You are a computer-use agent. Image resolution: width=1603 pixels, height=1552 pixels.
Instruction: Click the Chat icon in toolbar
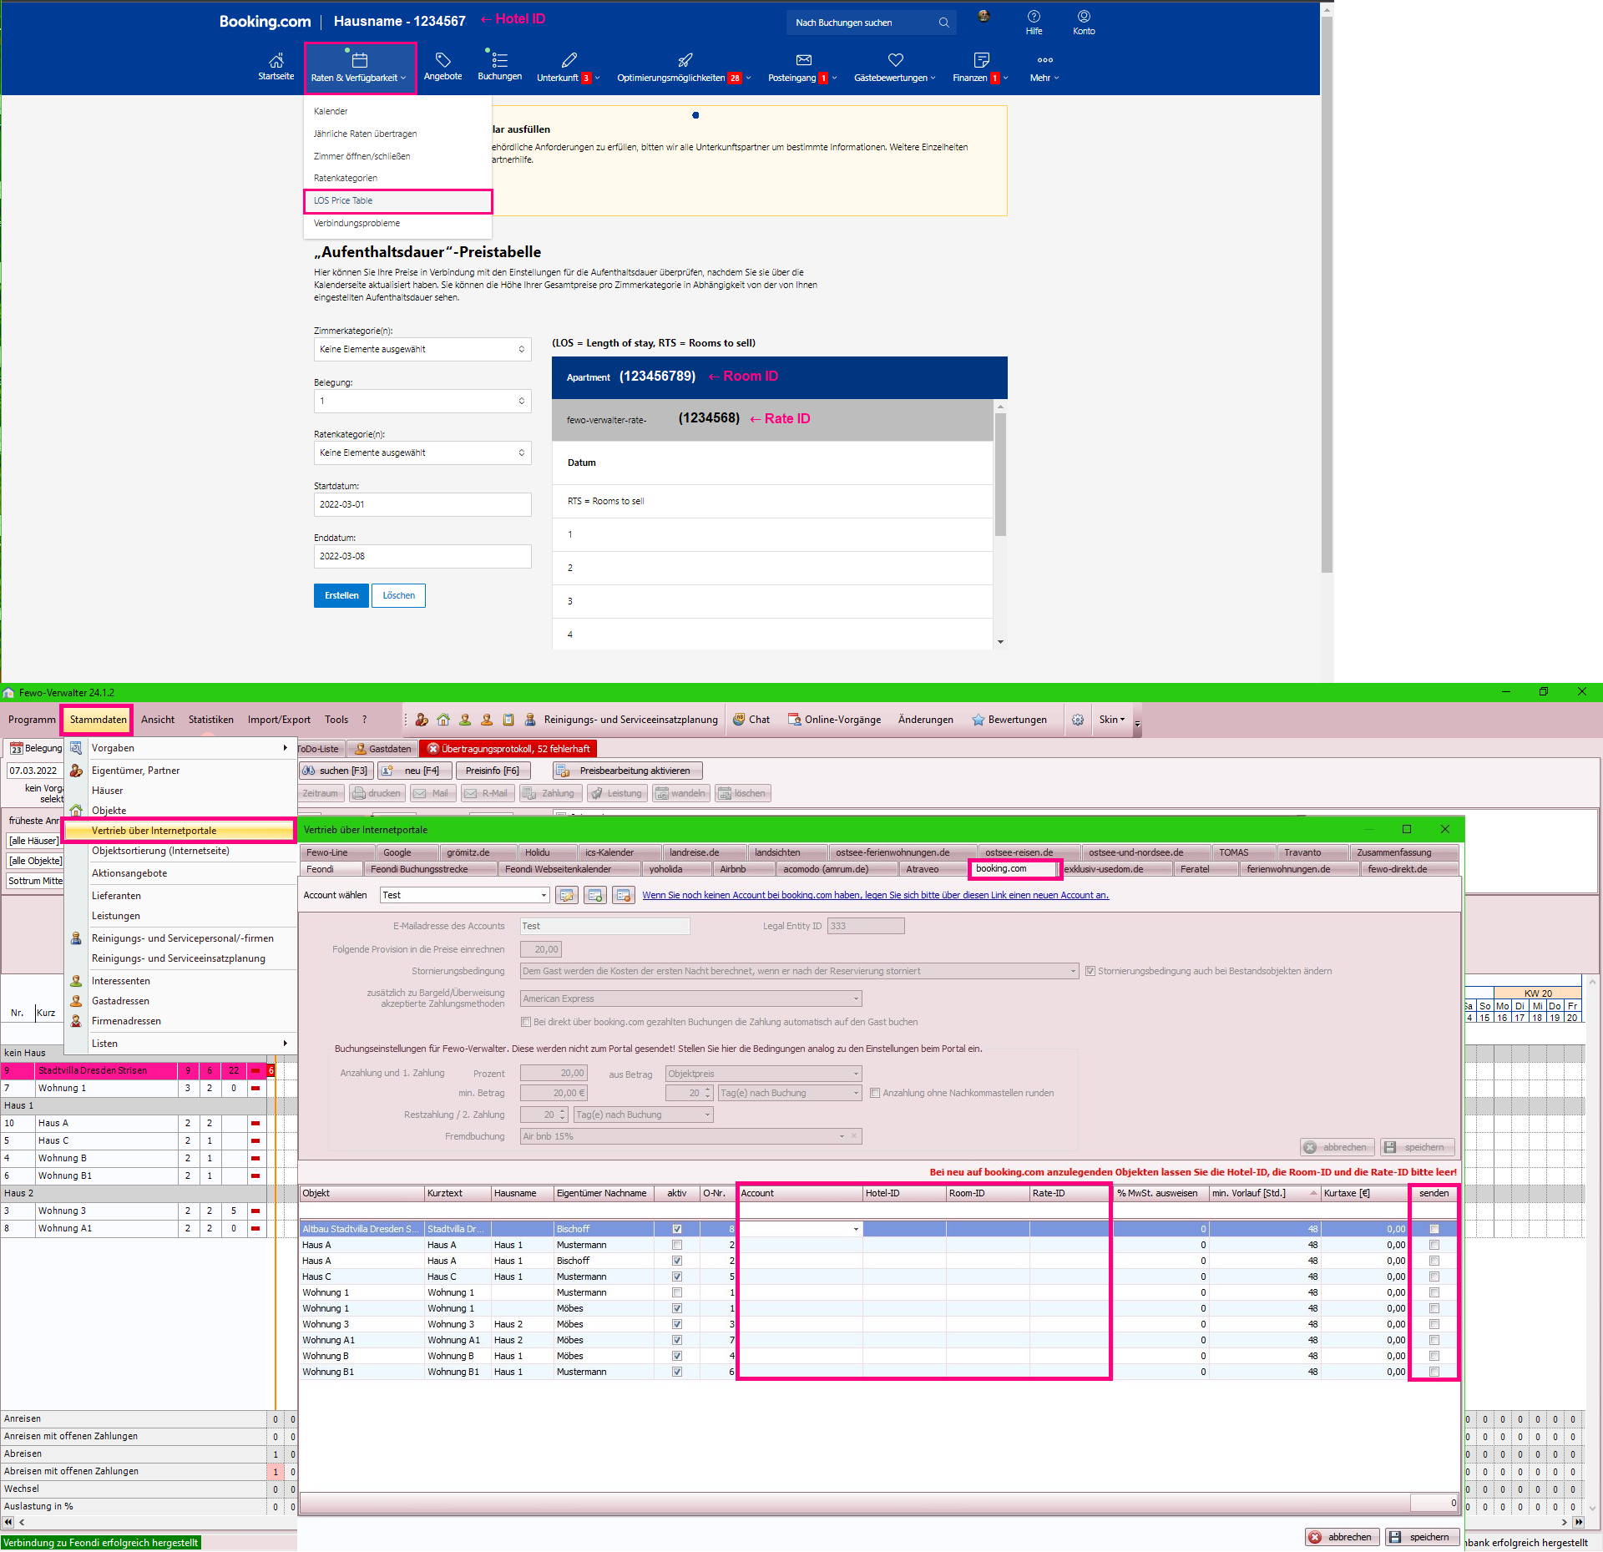pos(739,720)
